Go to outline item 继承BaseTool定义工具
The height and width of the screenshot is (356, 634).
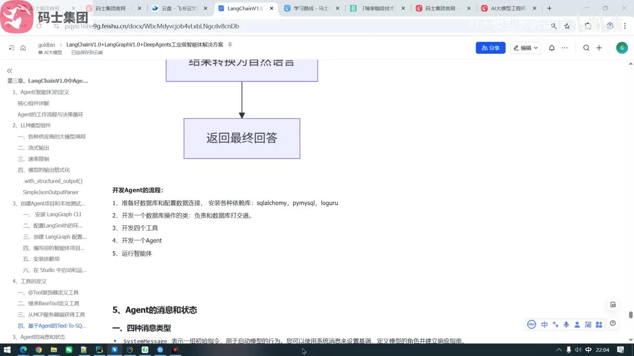pos(49,304)
